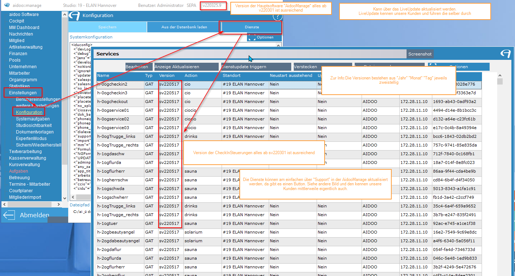This screenshot has height=276, width=515.
Task: Select Studiosichtbarkeit in sidebar
Action: click(34, 125)
